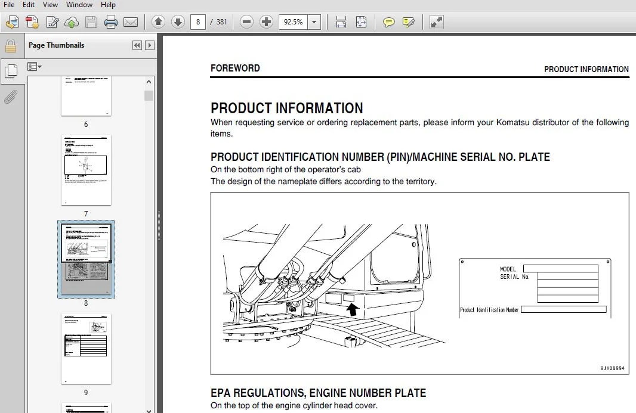Open the View menu

click(50, 5)
